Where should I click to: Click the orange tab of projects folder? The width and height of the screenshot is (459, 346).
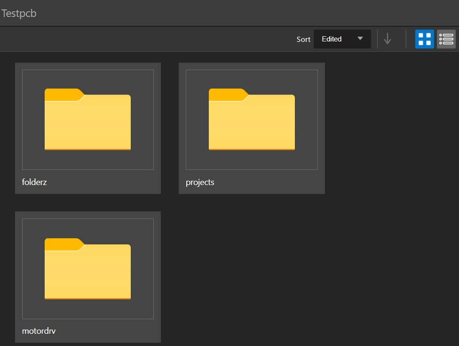226,94
